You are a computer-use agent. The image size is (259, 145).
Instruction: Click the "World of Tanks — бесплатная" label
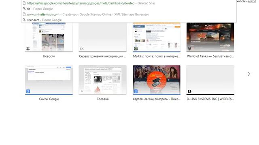[210, 56]
